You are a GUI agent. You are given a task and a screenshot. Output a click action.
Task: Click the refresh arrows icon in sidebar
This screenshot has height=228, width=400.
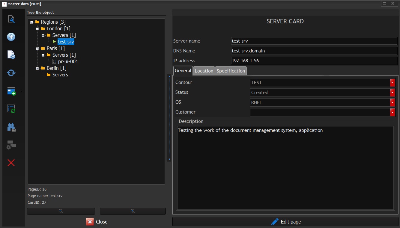tap(11, 73)
